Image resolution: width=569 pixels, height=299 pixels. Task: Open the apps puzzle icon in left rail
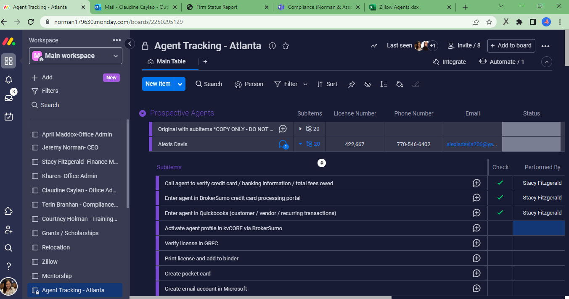coord(8,211)
